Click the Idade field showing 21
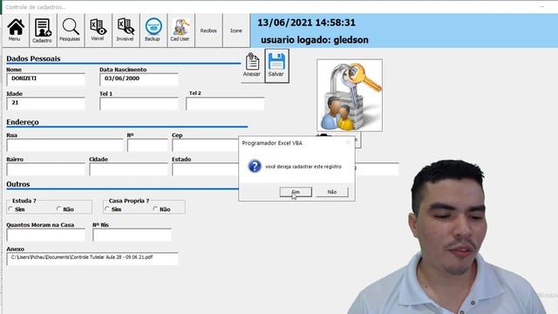This screenshot has width=558, height=314. tap(46, 103)
